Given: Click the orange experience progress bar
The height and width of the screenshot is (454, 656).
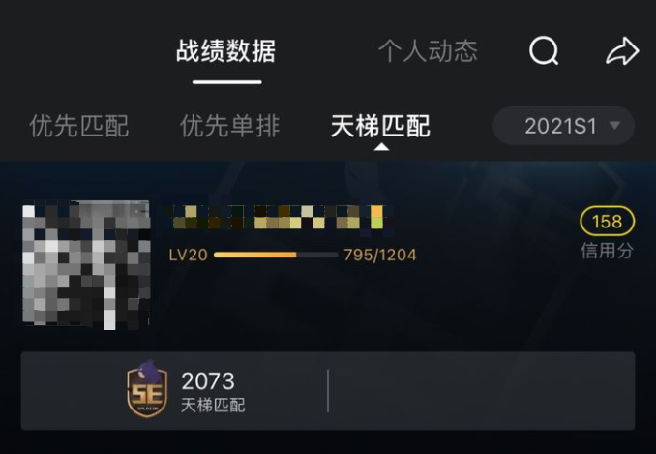Looking at the screenshot, I should [x=276, y=255].
